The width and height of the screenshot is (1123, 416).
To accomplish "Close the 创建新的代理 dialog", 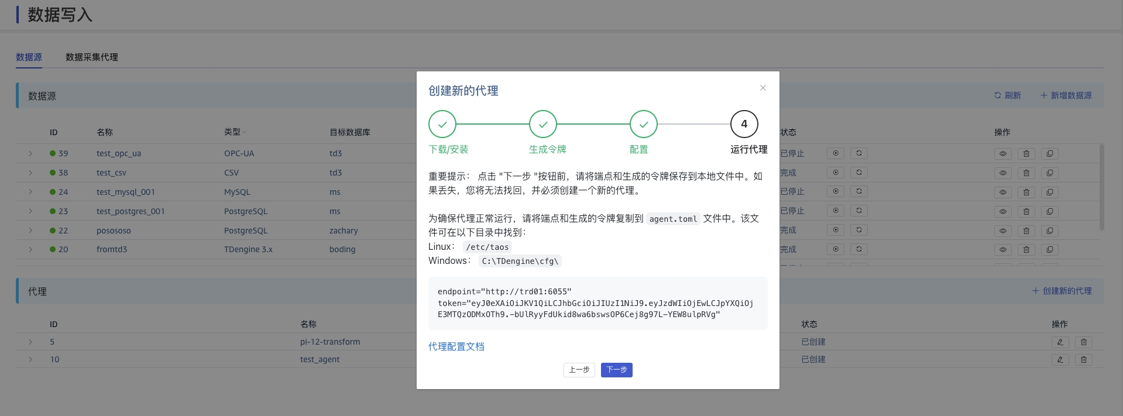I will [763, 88].
